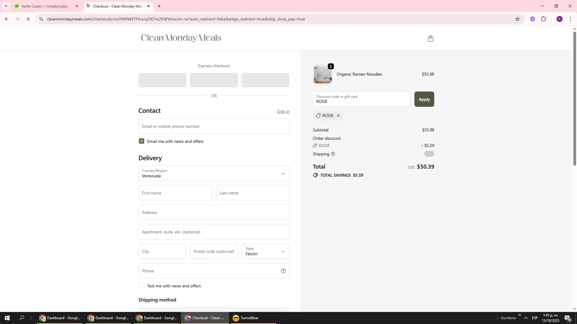Screen dimensions: 577x324
Task: Show hidden system tray icons
Action: pyautogui.click(x=526, y=318)
